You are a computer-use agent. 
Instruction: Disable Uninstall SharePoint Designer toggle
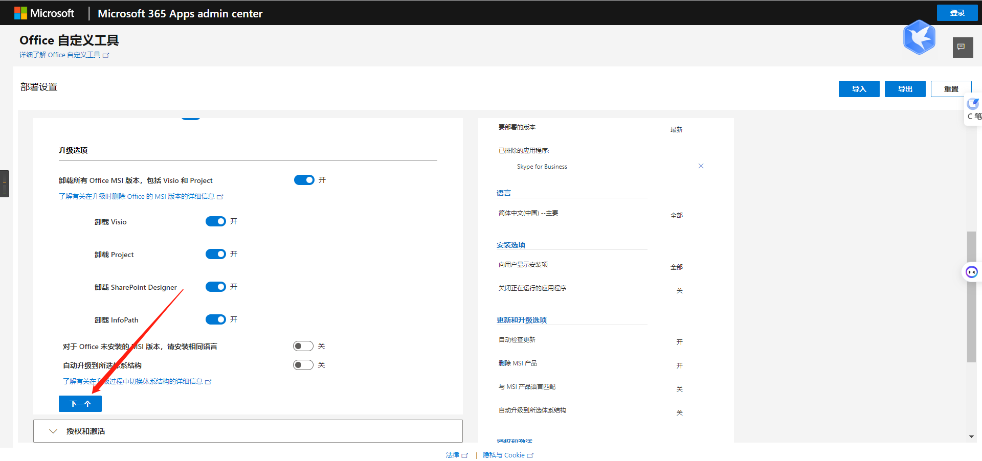(x=215, y=287)
